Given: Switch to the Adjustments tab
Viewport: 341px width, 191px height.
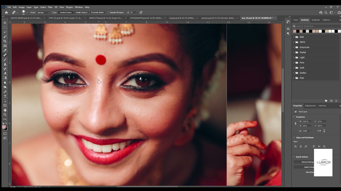Looking at the screenshot, I should click(310, 106).
